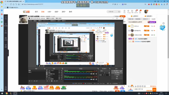This screenshot has width=169, height=95.
Task: Open Douyu messages (消息) icon with badge
Action: click(x=140, y=11)
